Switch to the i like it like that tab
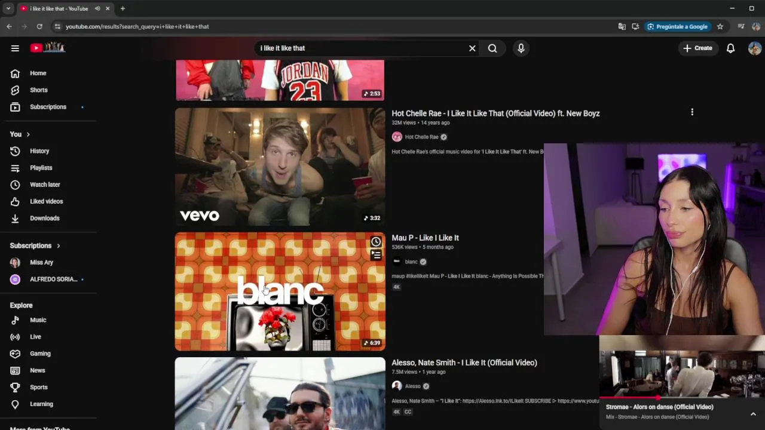Viewport: 765px width, 430px height. pos(59,8)
